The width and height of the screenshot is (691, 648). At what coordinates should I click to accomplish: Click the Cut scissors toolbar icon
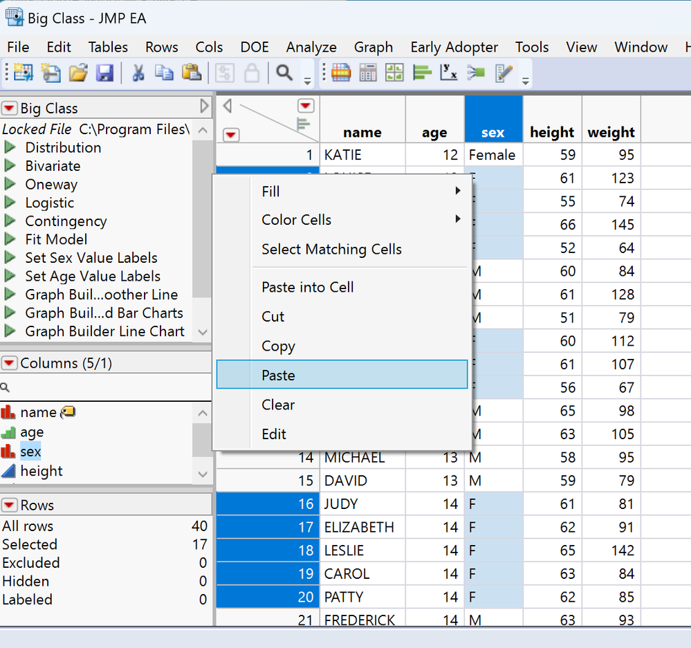pyautogui.click(x=138, y=73)
